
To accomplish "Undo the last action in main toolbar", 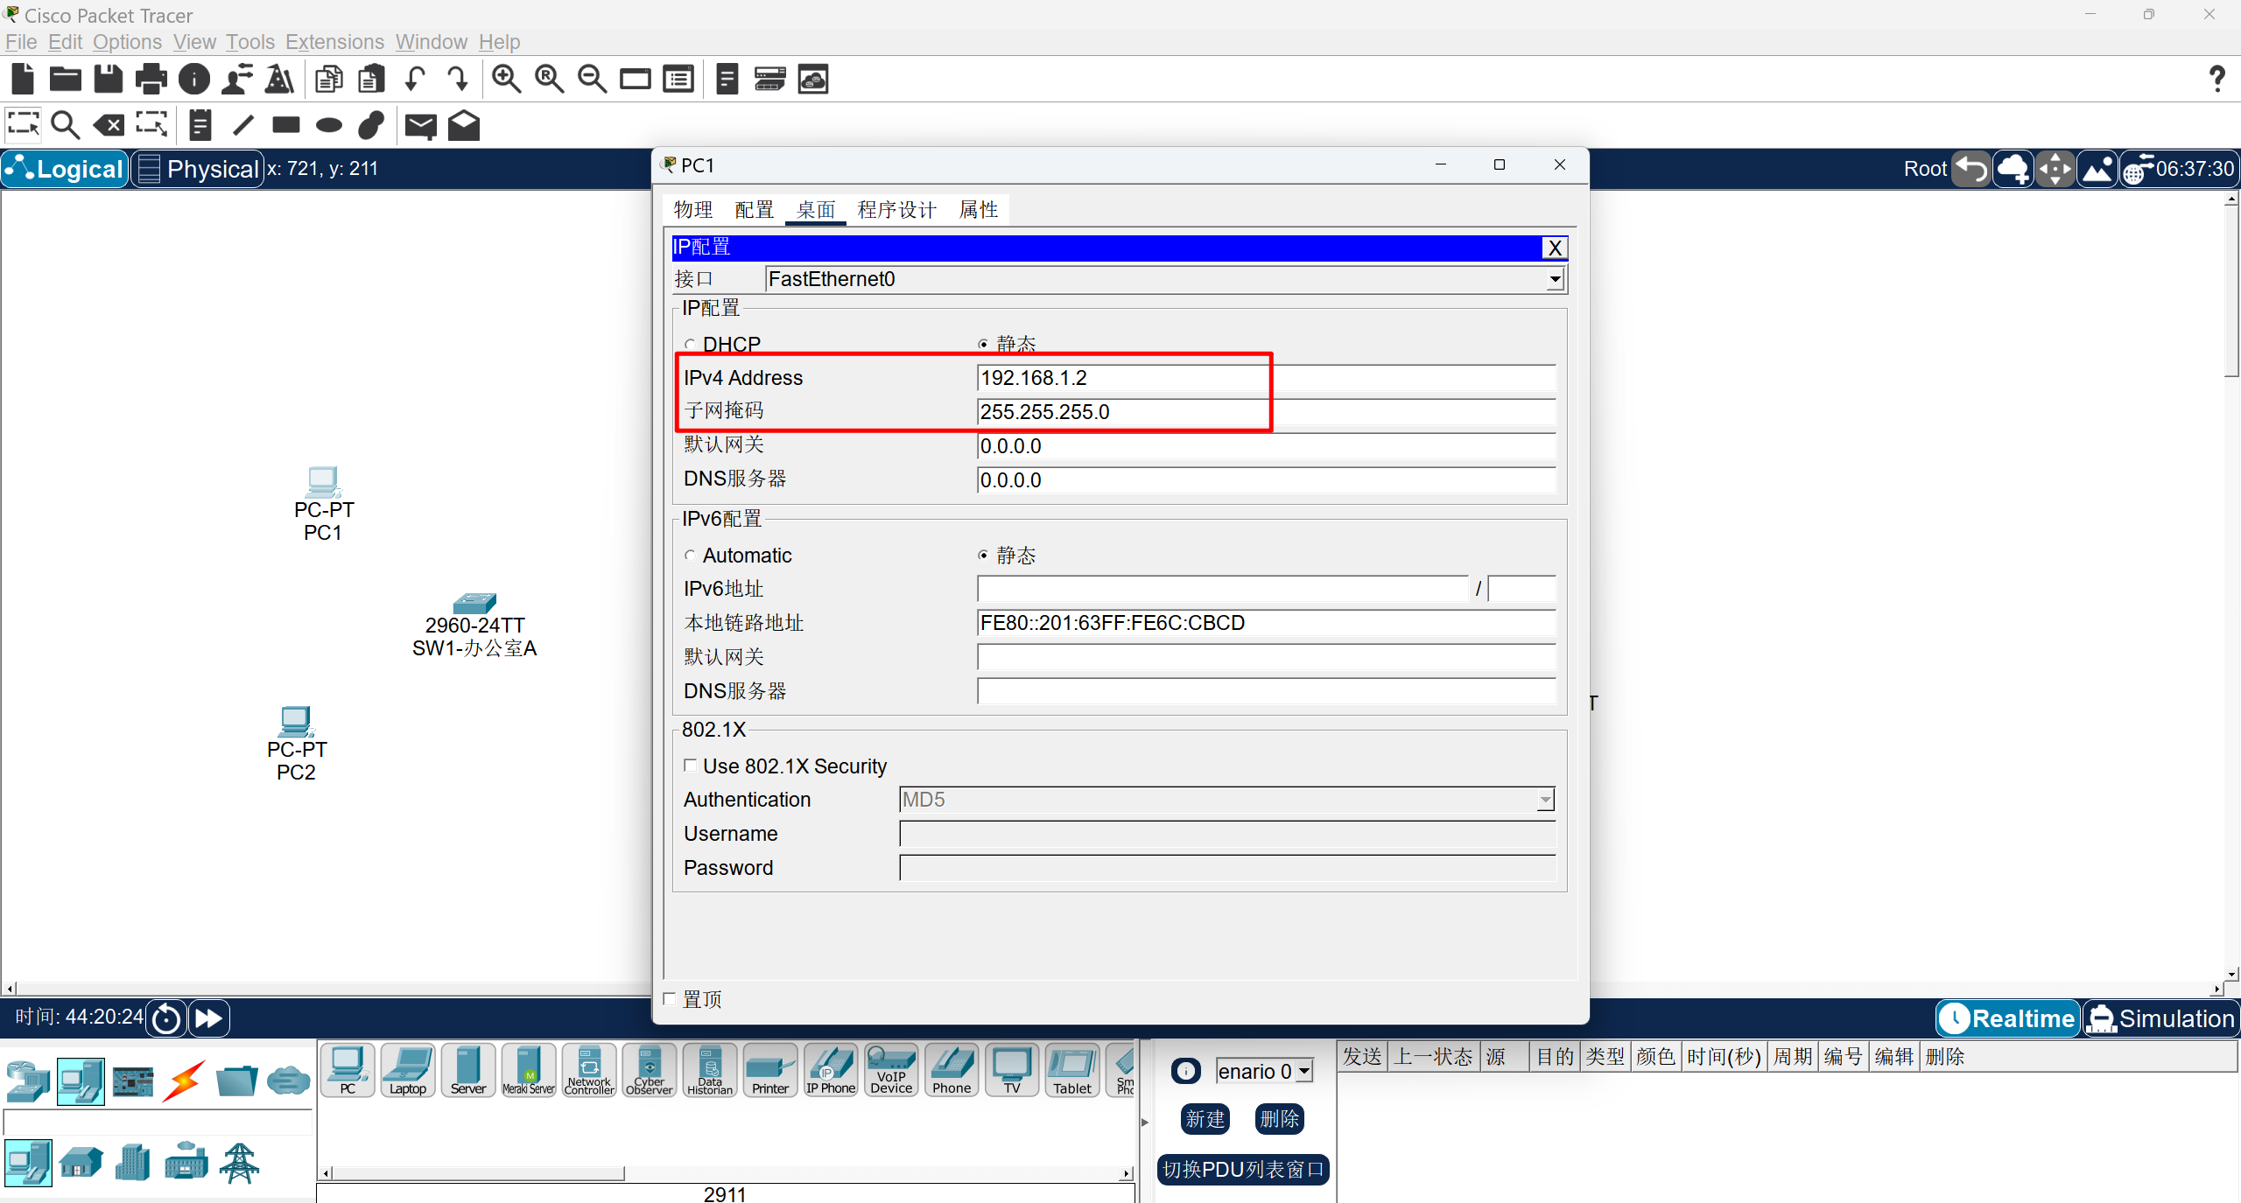I will click(415, 79).
